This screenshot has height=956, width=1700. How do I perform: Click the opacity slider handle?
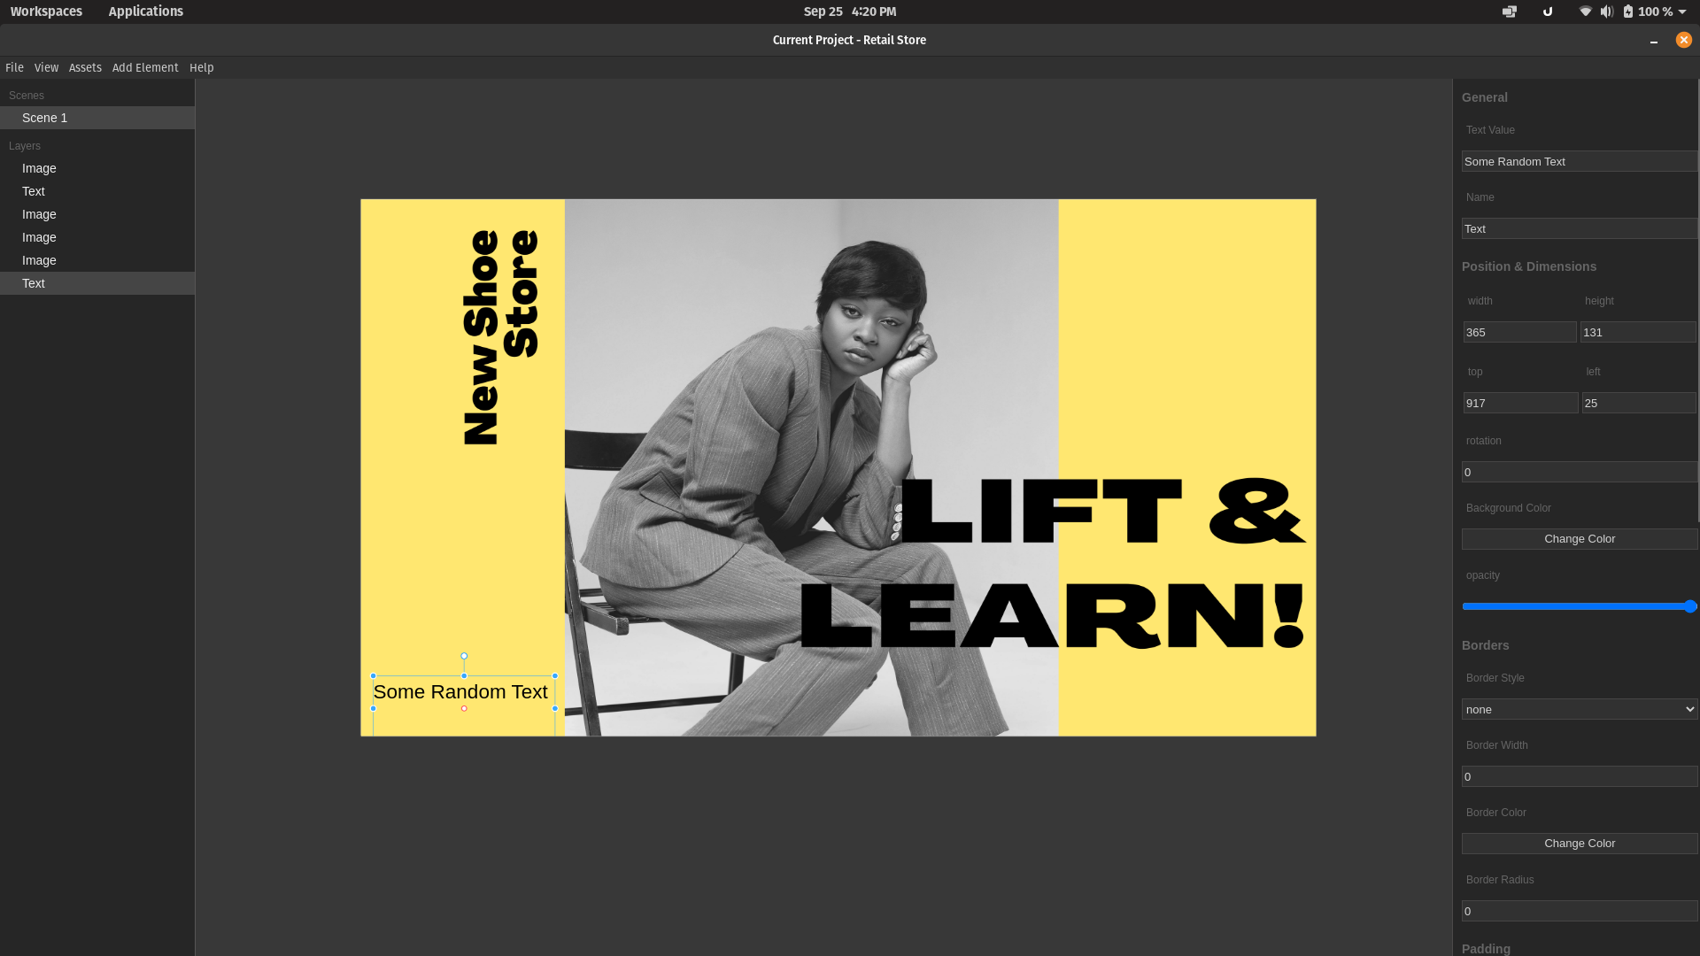tap(1690, 606)
